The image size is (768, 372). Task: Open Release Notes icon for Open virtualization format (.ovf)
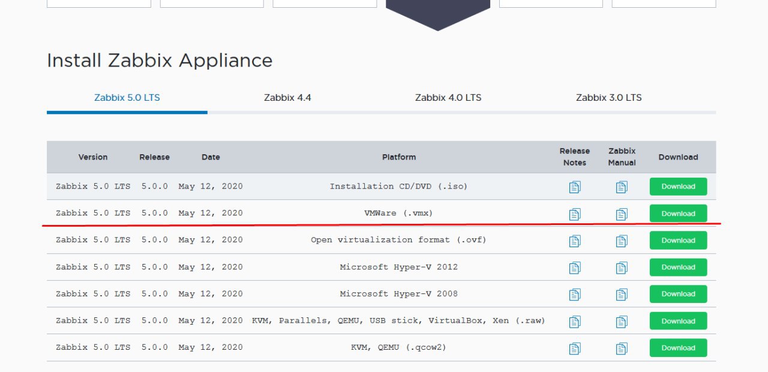(x=575, y=241)
